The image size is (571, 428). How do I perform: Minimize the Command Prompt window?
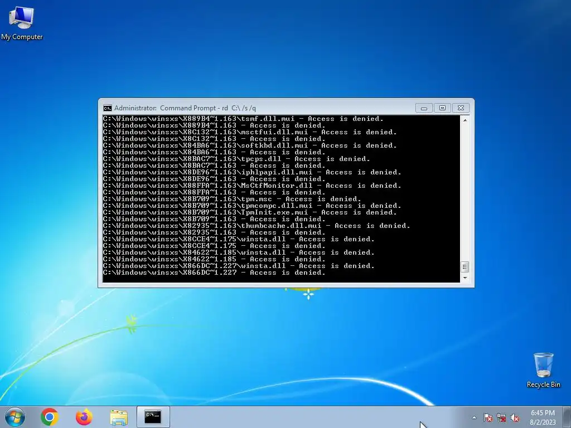424,108
